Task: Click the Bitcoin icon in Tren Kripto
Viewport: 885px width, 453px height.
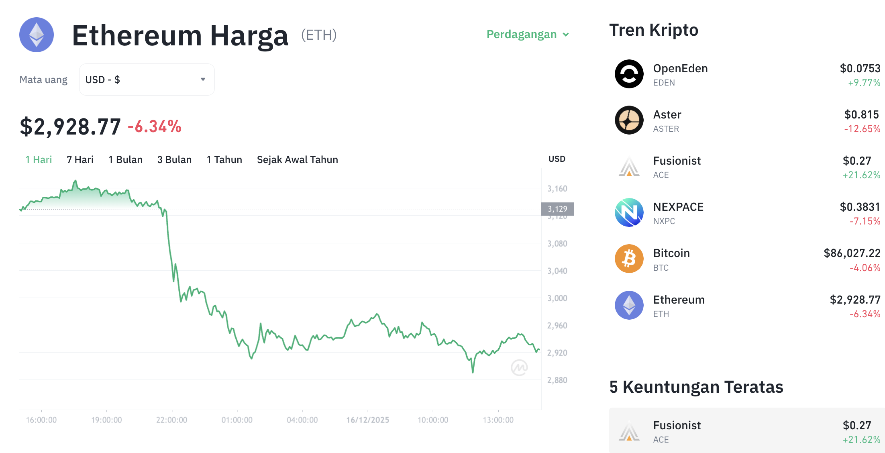Action: pos(629,259)
